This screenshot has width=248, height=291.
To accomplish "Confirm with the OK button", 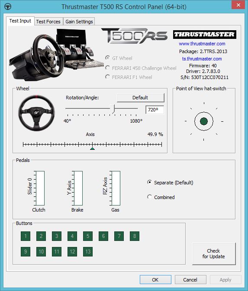I will 155,280.
